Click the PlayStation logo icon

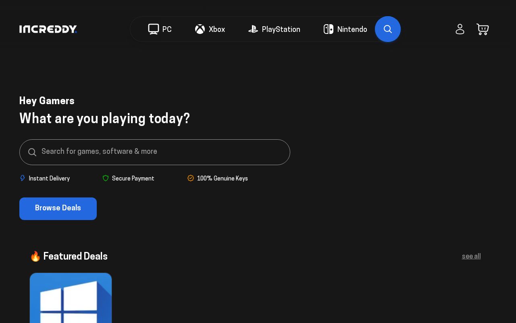(x=253, y=29)
